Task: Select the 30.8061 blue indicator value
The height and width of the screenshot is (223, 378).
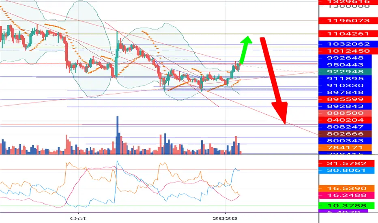Action: (346, 170)
